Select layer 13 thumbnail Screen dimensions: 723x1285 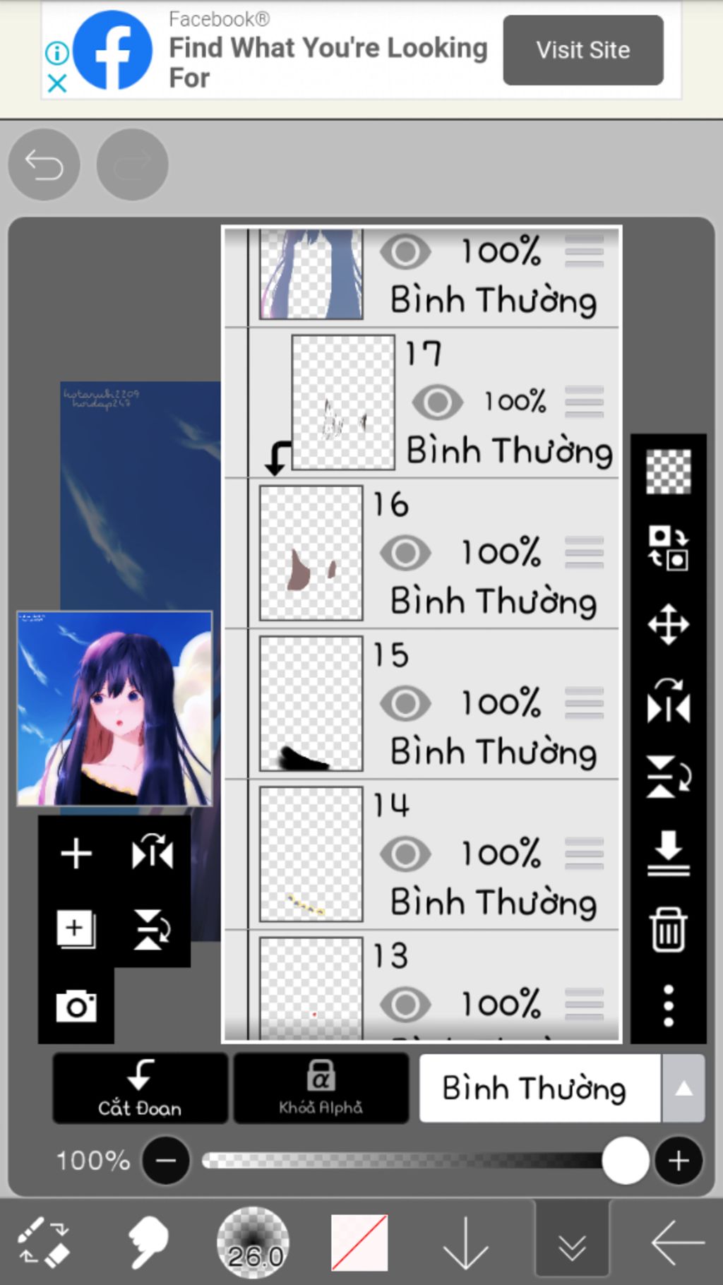(x=311, y=988)
